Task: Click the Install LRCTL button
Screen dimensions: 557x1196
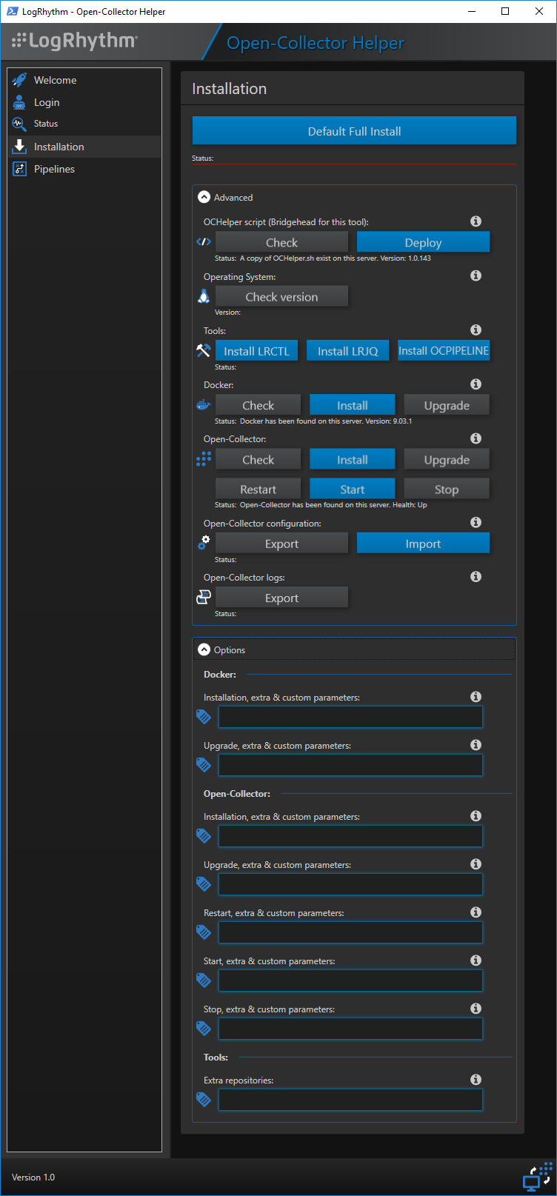Action: pos(256,351)
